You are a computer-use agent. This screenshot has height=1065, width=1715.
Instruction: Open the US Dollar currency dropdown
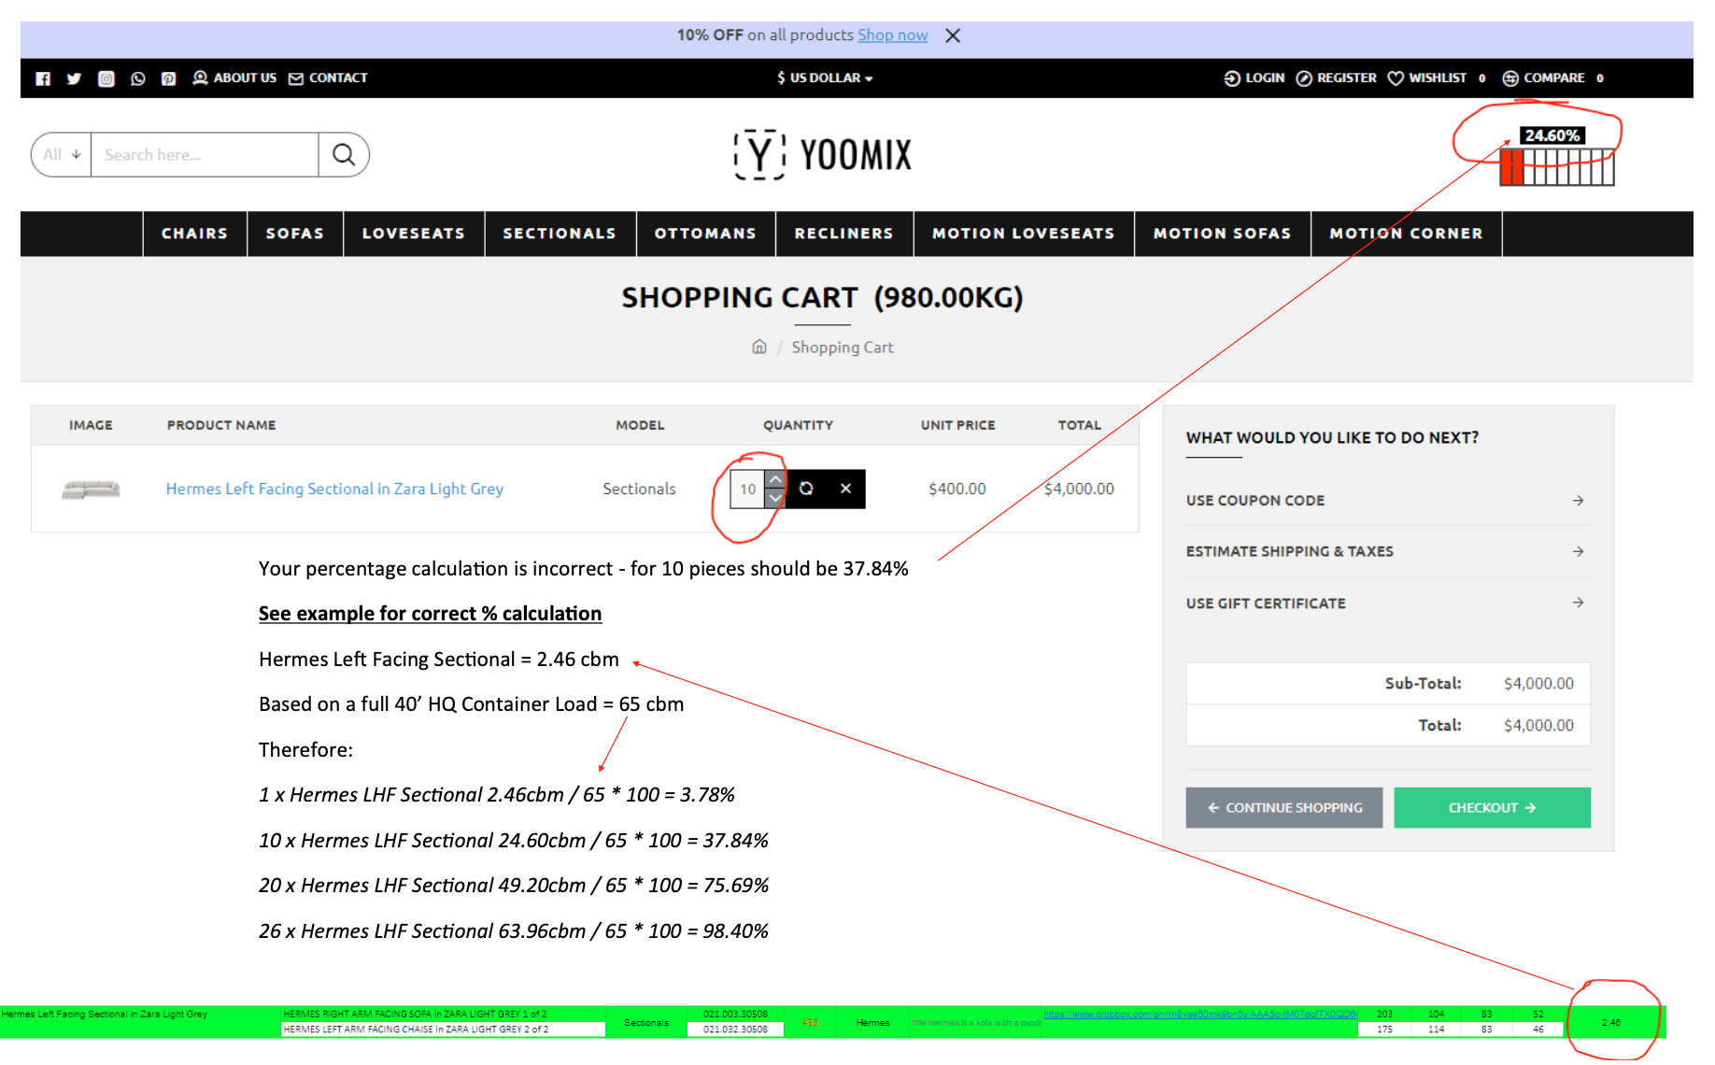pyautogui.click(x=825, y=78)
